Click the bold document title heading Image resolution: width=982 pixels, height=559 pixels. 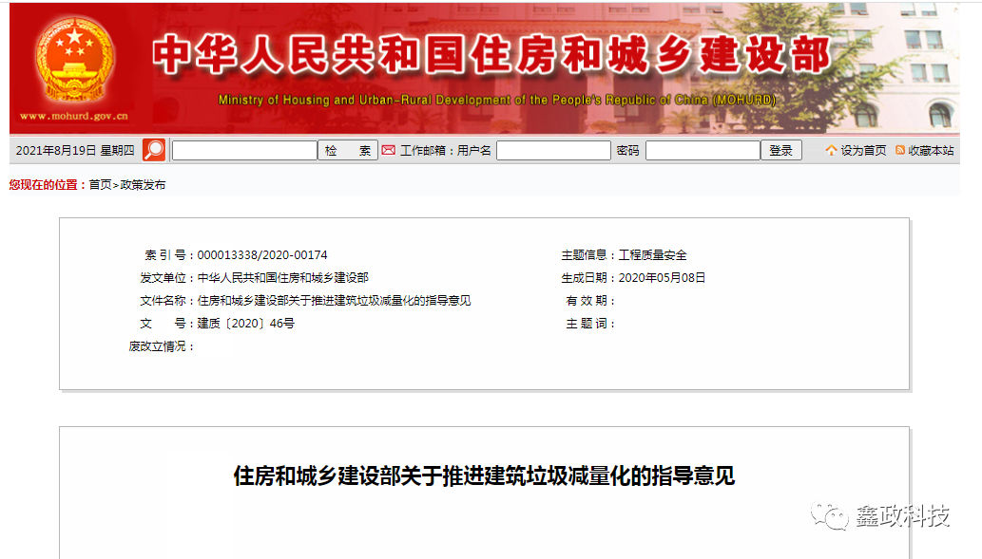[x=484, y=476]
